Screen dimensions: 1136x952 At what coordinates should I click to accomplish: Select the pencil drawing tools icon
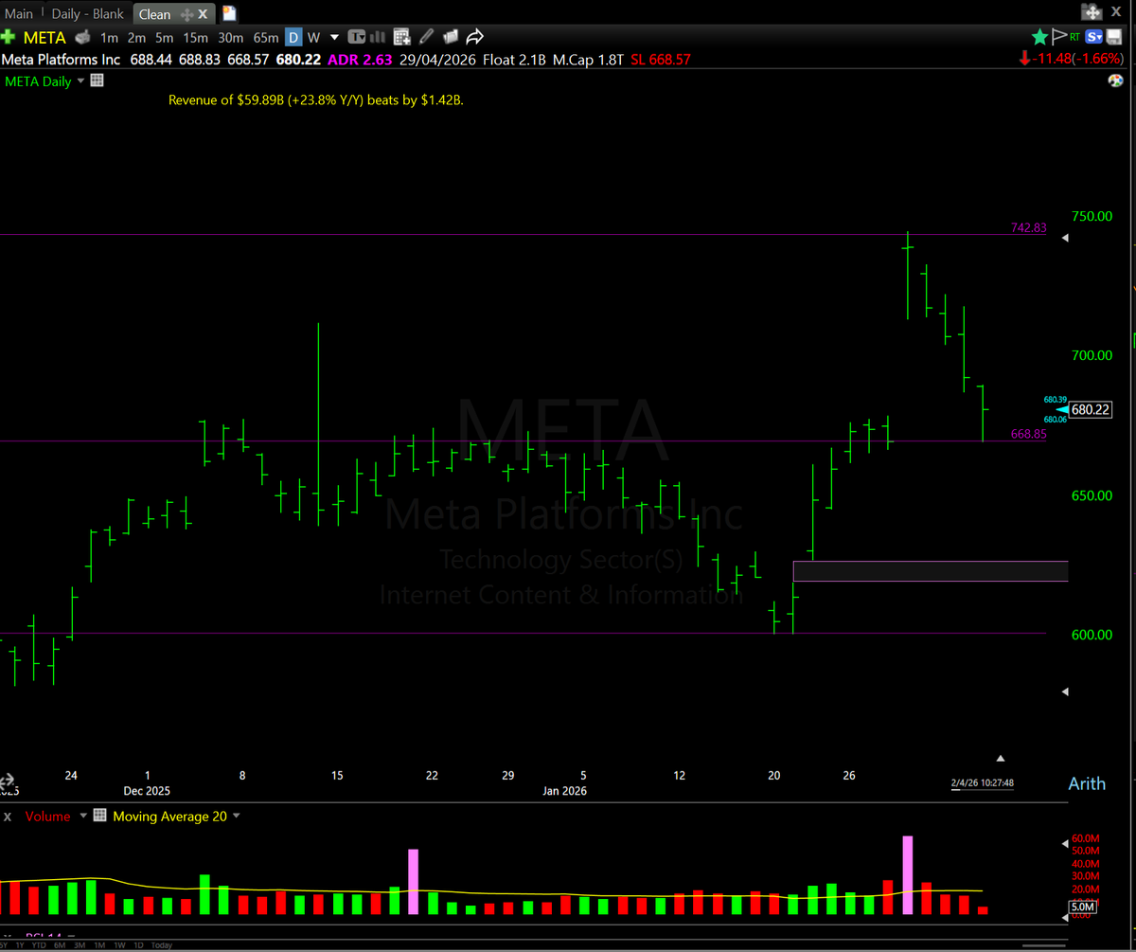click(x=426, y=37)
